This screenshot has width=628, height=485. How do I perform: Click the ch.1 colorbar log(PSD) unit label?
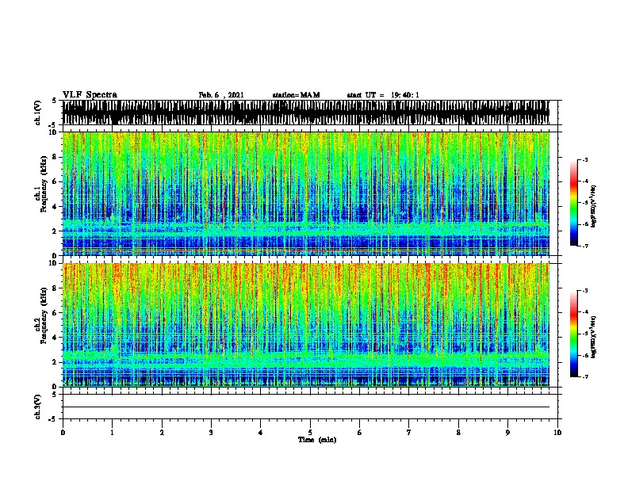[x=593, y=206]
